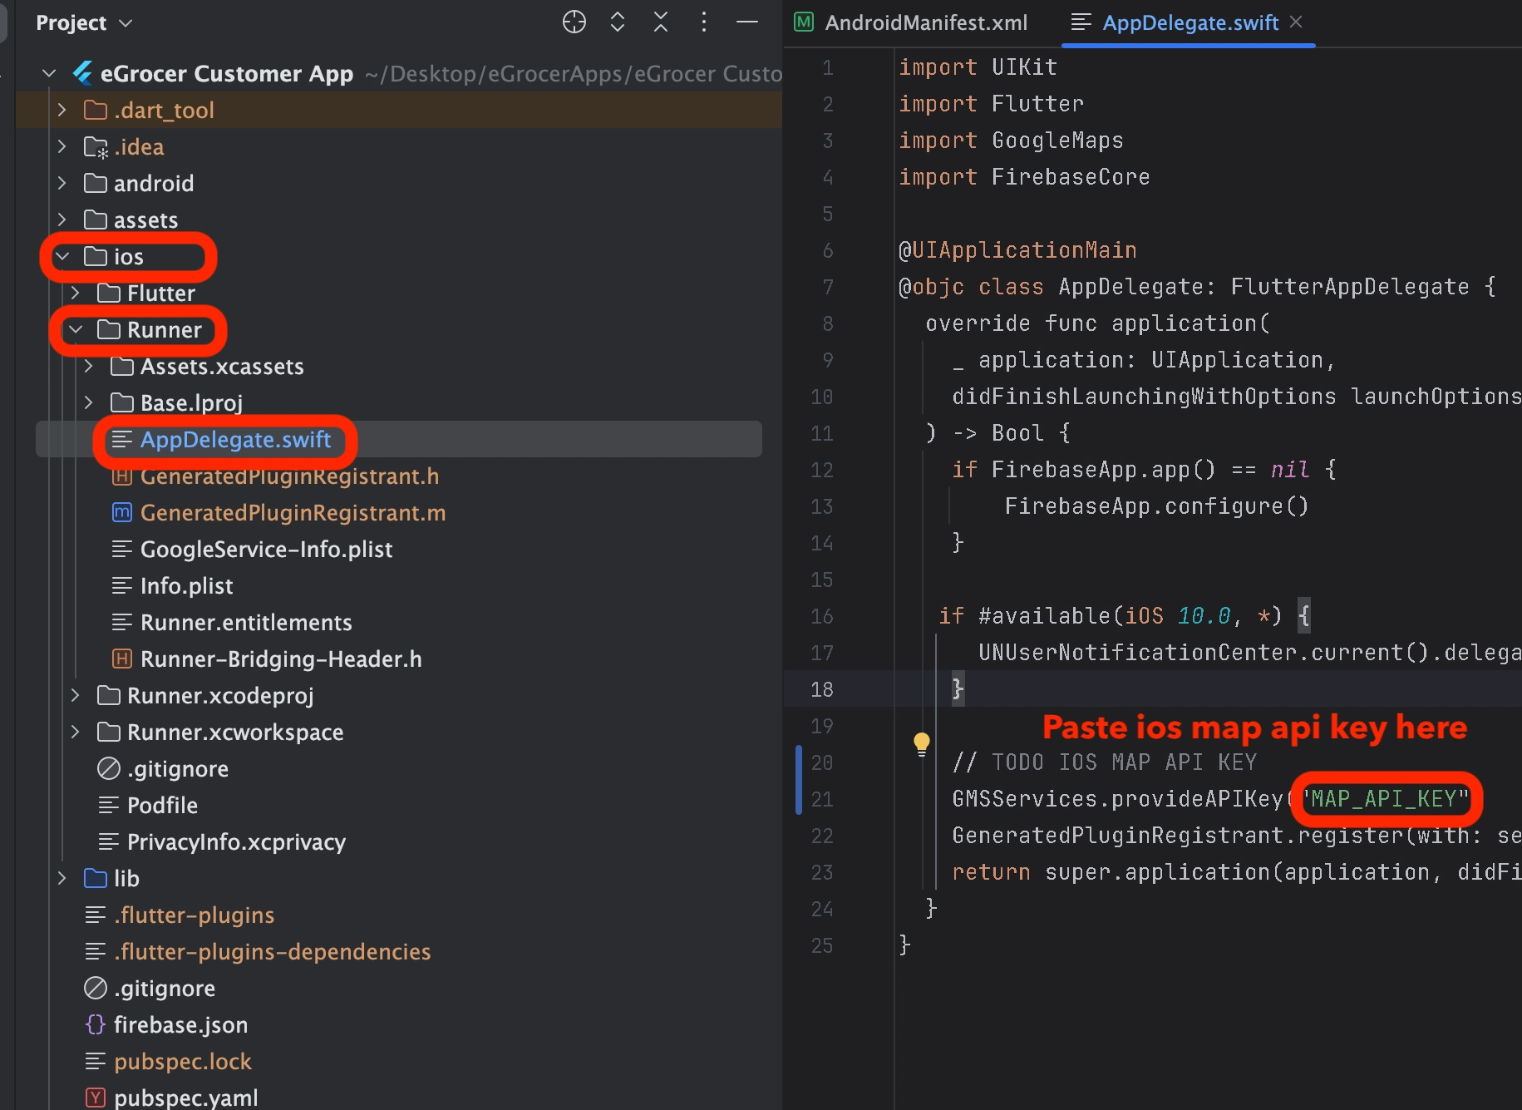This screenshot has height=1110, width=1522.
Task: Open the Project panel options menu (three dots)
Action: [x=704, y=22]
